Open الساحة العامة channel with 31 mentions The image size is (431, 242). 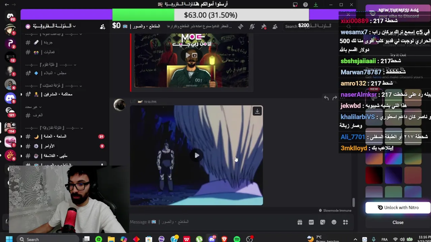pyautogui.click(x=65, y=136)
